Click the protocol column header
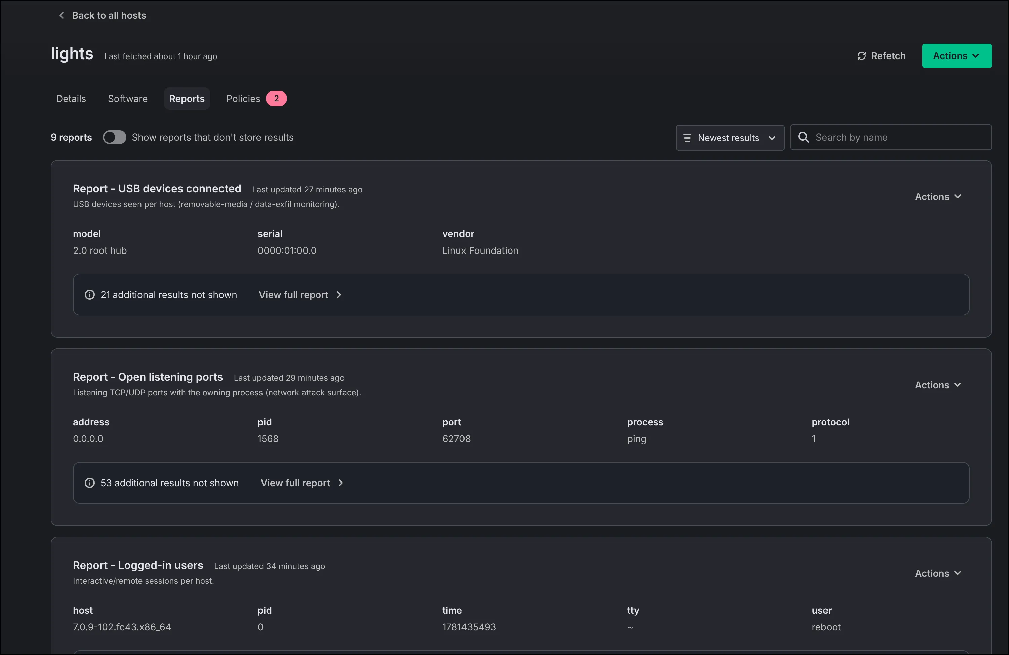The width and height of the screenshot is (1009, 655). (x=830, y=422)
